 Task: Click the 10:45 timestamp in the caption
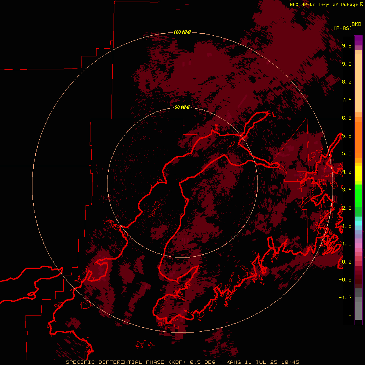pos(290,362)
